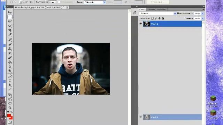Screen dimensions: 223x125
Task: Select the Brush tool
Action: click(x=10, y=44)
